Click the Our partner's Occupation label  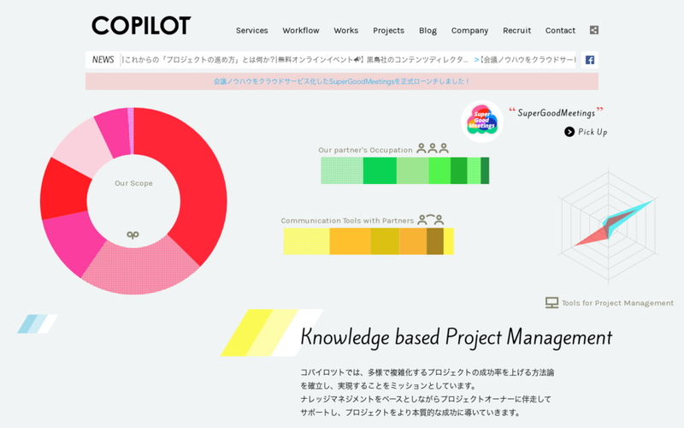click(x=365, y=150)
